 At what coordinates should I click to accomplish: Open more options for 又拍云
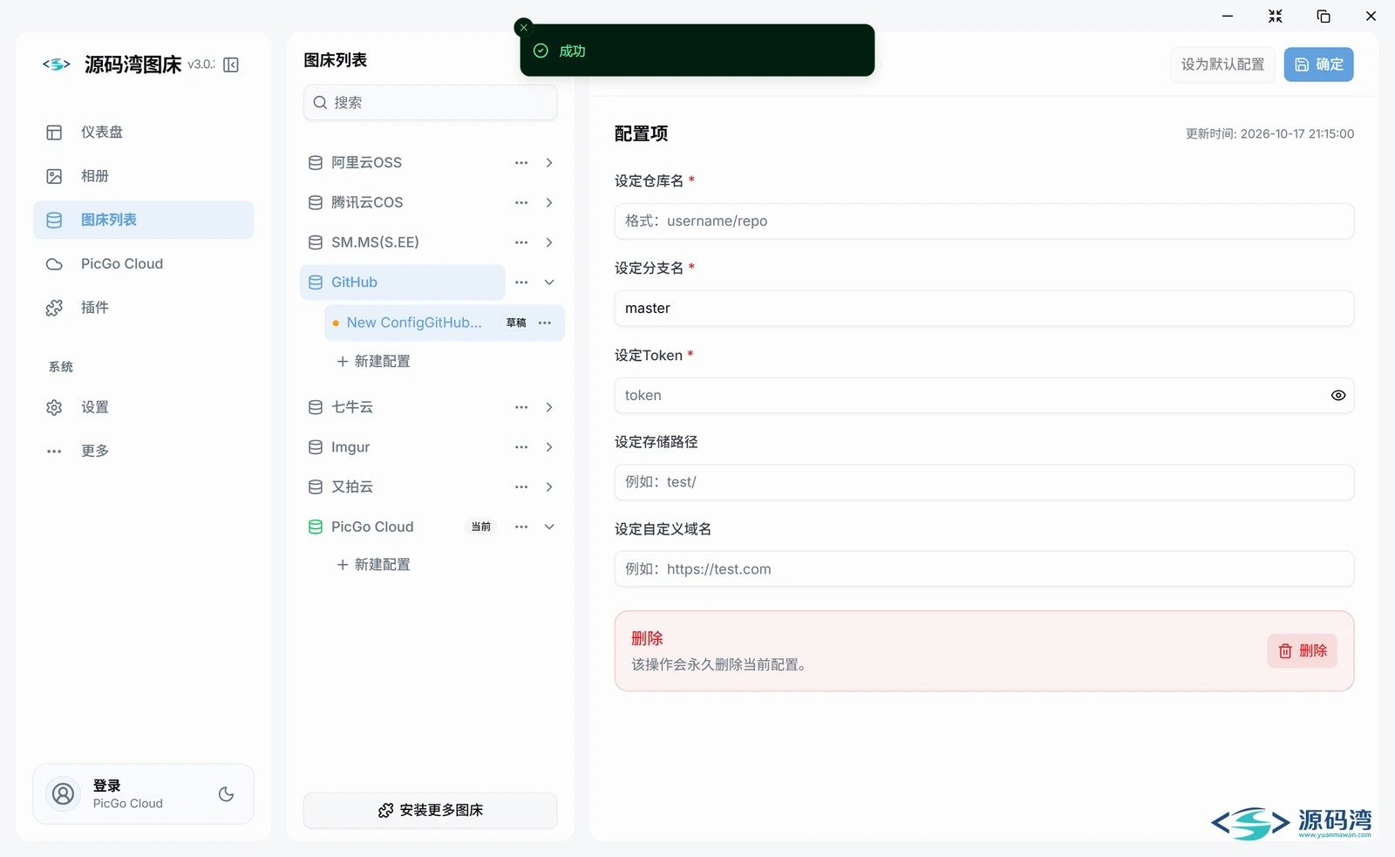(521, 487)
